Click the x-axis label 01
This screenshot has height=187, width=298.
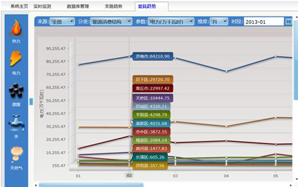(78, 176)
